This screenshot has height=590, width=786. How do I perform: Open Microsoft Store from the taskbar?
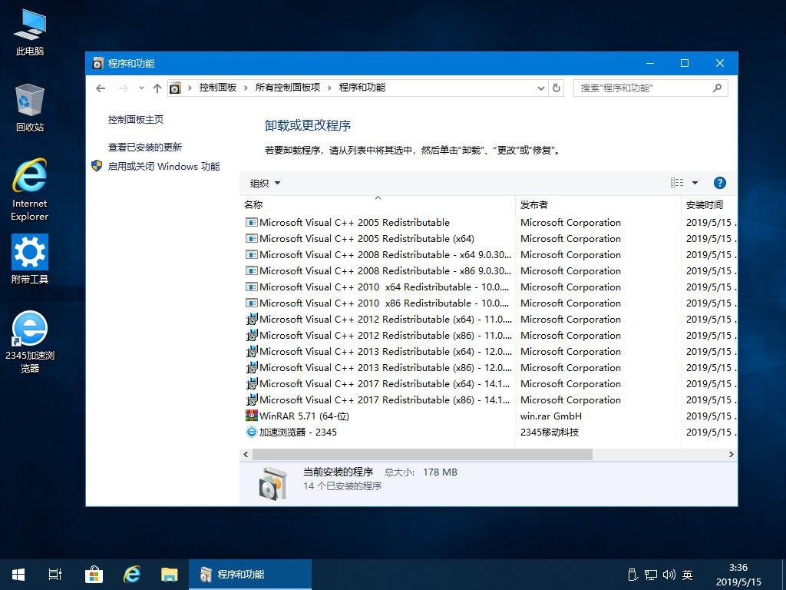(94, 575)
